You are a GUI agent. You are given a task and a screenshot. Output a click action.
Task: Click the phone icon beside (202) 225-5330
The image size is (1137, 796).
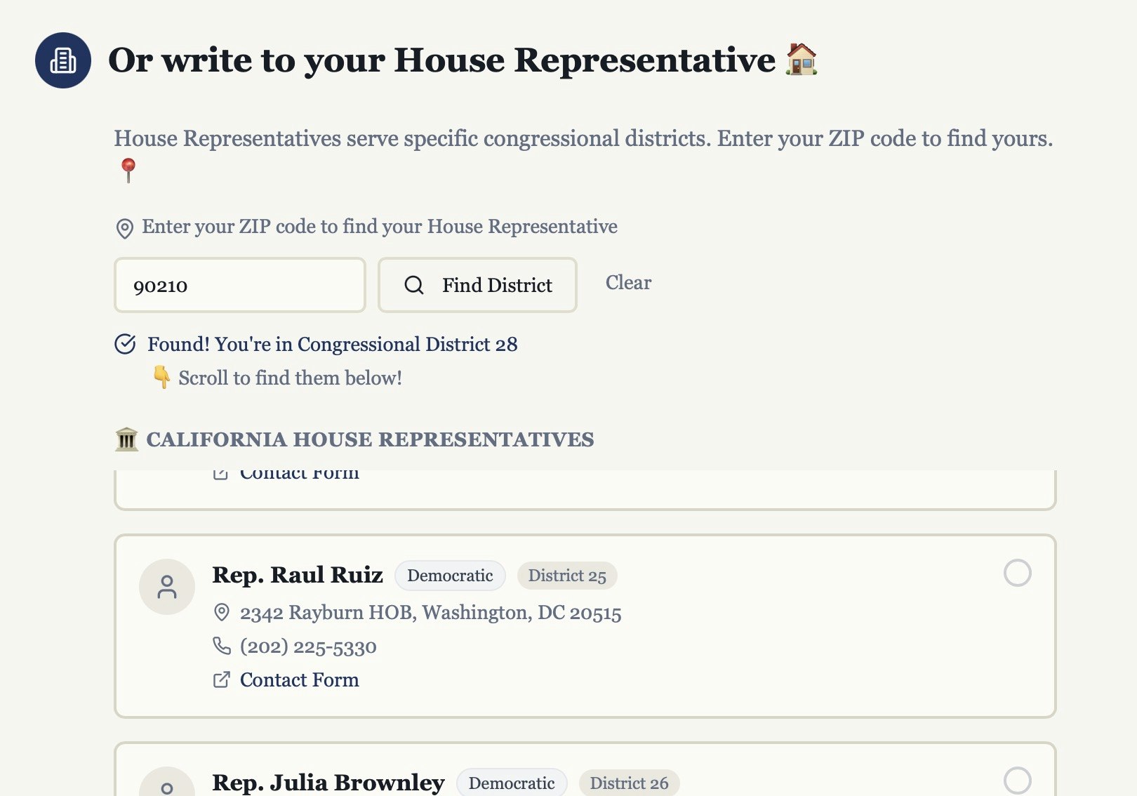[222, 646]
